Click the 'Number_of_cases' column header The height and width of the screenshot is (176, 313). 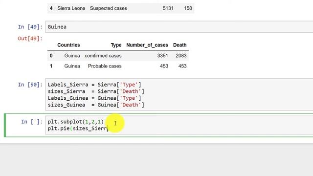pyautogui.click(x=147, y=45)
